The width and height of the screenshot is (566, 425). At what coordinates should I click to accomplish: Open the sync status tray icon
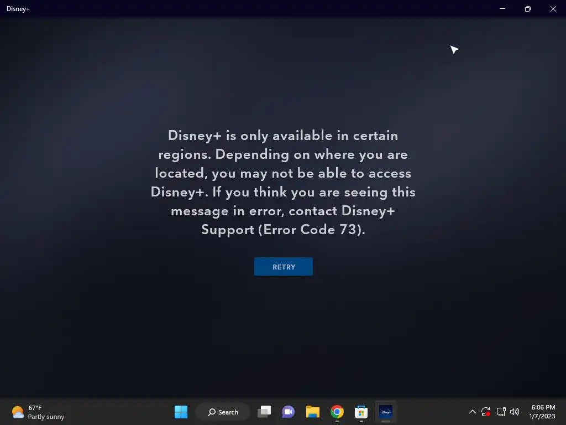(x=486, y=412)
